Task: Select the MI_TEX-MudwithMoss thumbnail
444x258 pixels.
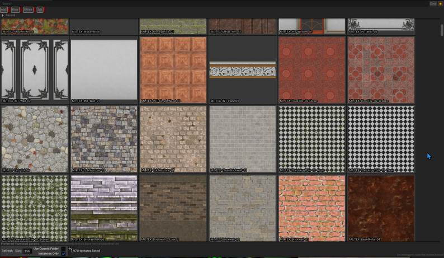Action: 35,26
